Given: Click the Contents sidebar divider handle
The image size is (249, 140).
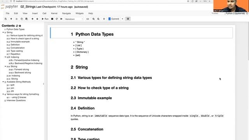Looking at the screenshot, I should 44,84.
